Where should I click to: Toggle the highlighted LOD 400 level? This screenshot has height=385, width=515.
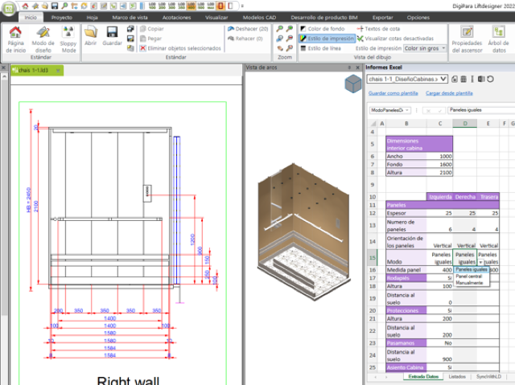click(192, 6)
